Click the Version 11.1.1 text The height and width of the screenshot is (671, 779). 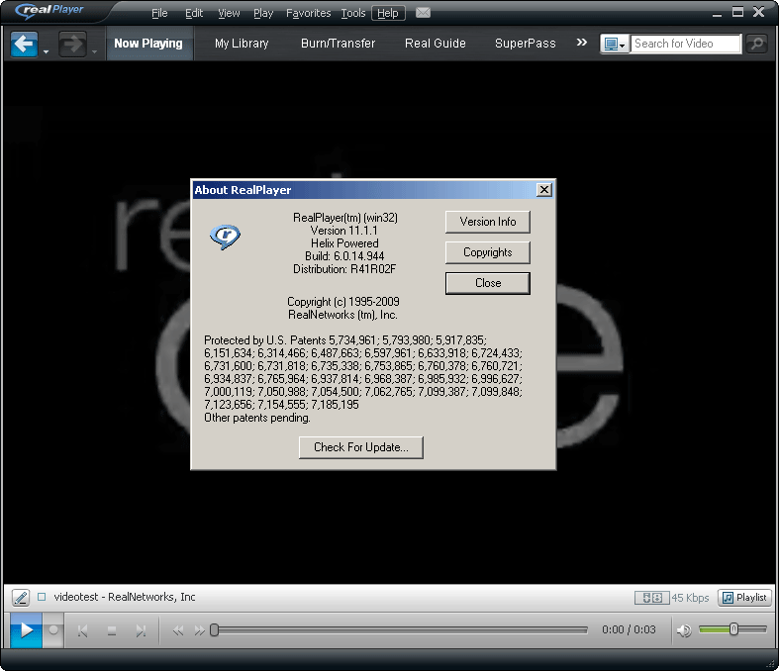click(343, 231)
